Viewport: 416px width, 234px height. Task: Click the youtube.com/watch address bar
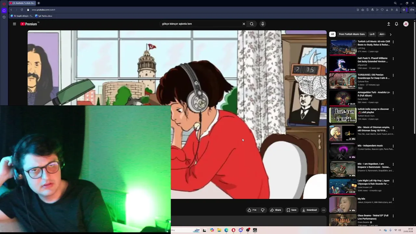tap(44, 10)
